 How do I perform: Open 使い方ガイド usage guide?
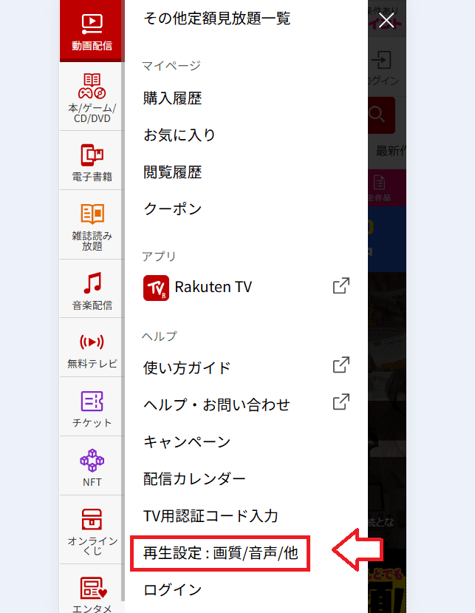click(x=187, y=368)
